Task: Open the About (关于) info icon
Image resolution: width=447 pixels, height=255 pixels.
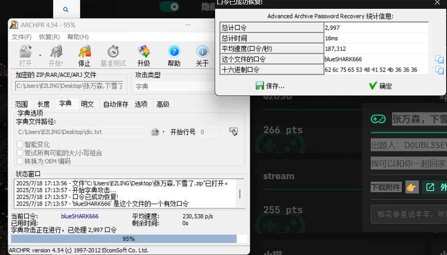Action: pyautogui.click(x=202, y=52)
